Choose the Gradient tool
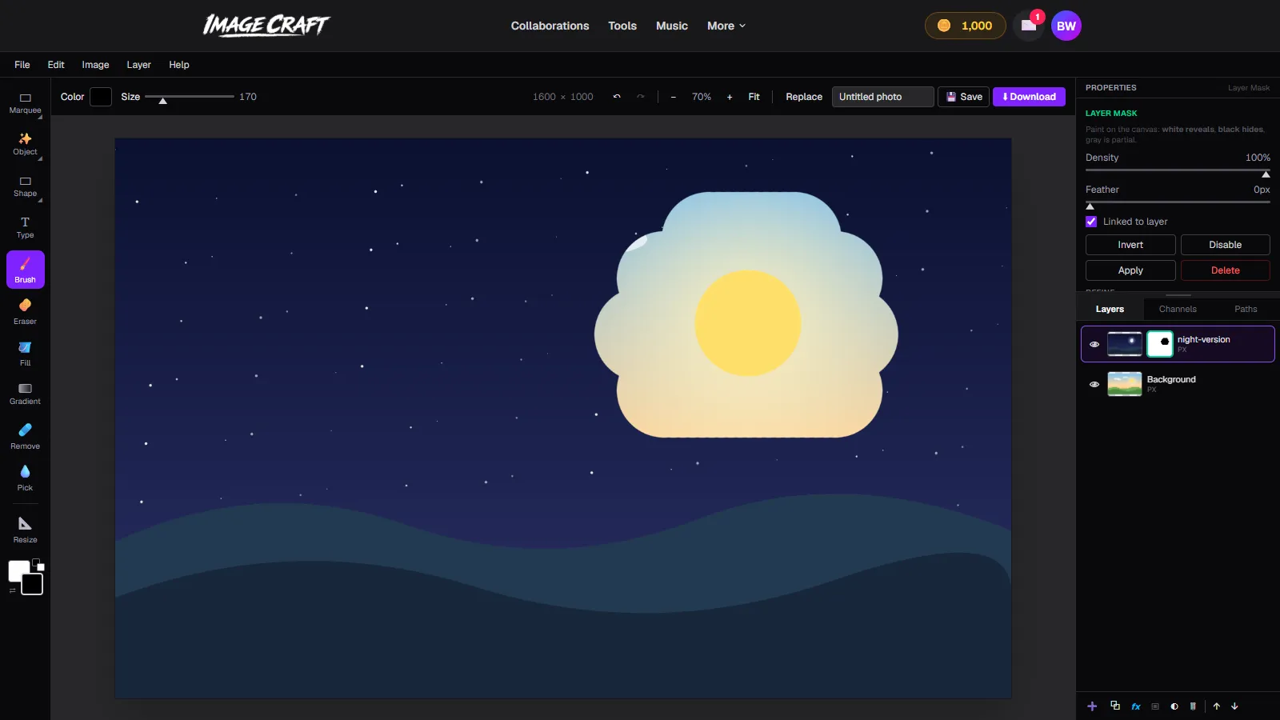 tap(25, 394)
